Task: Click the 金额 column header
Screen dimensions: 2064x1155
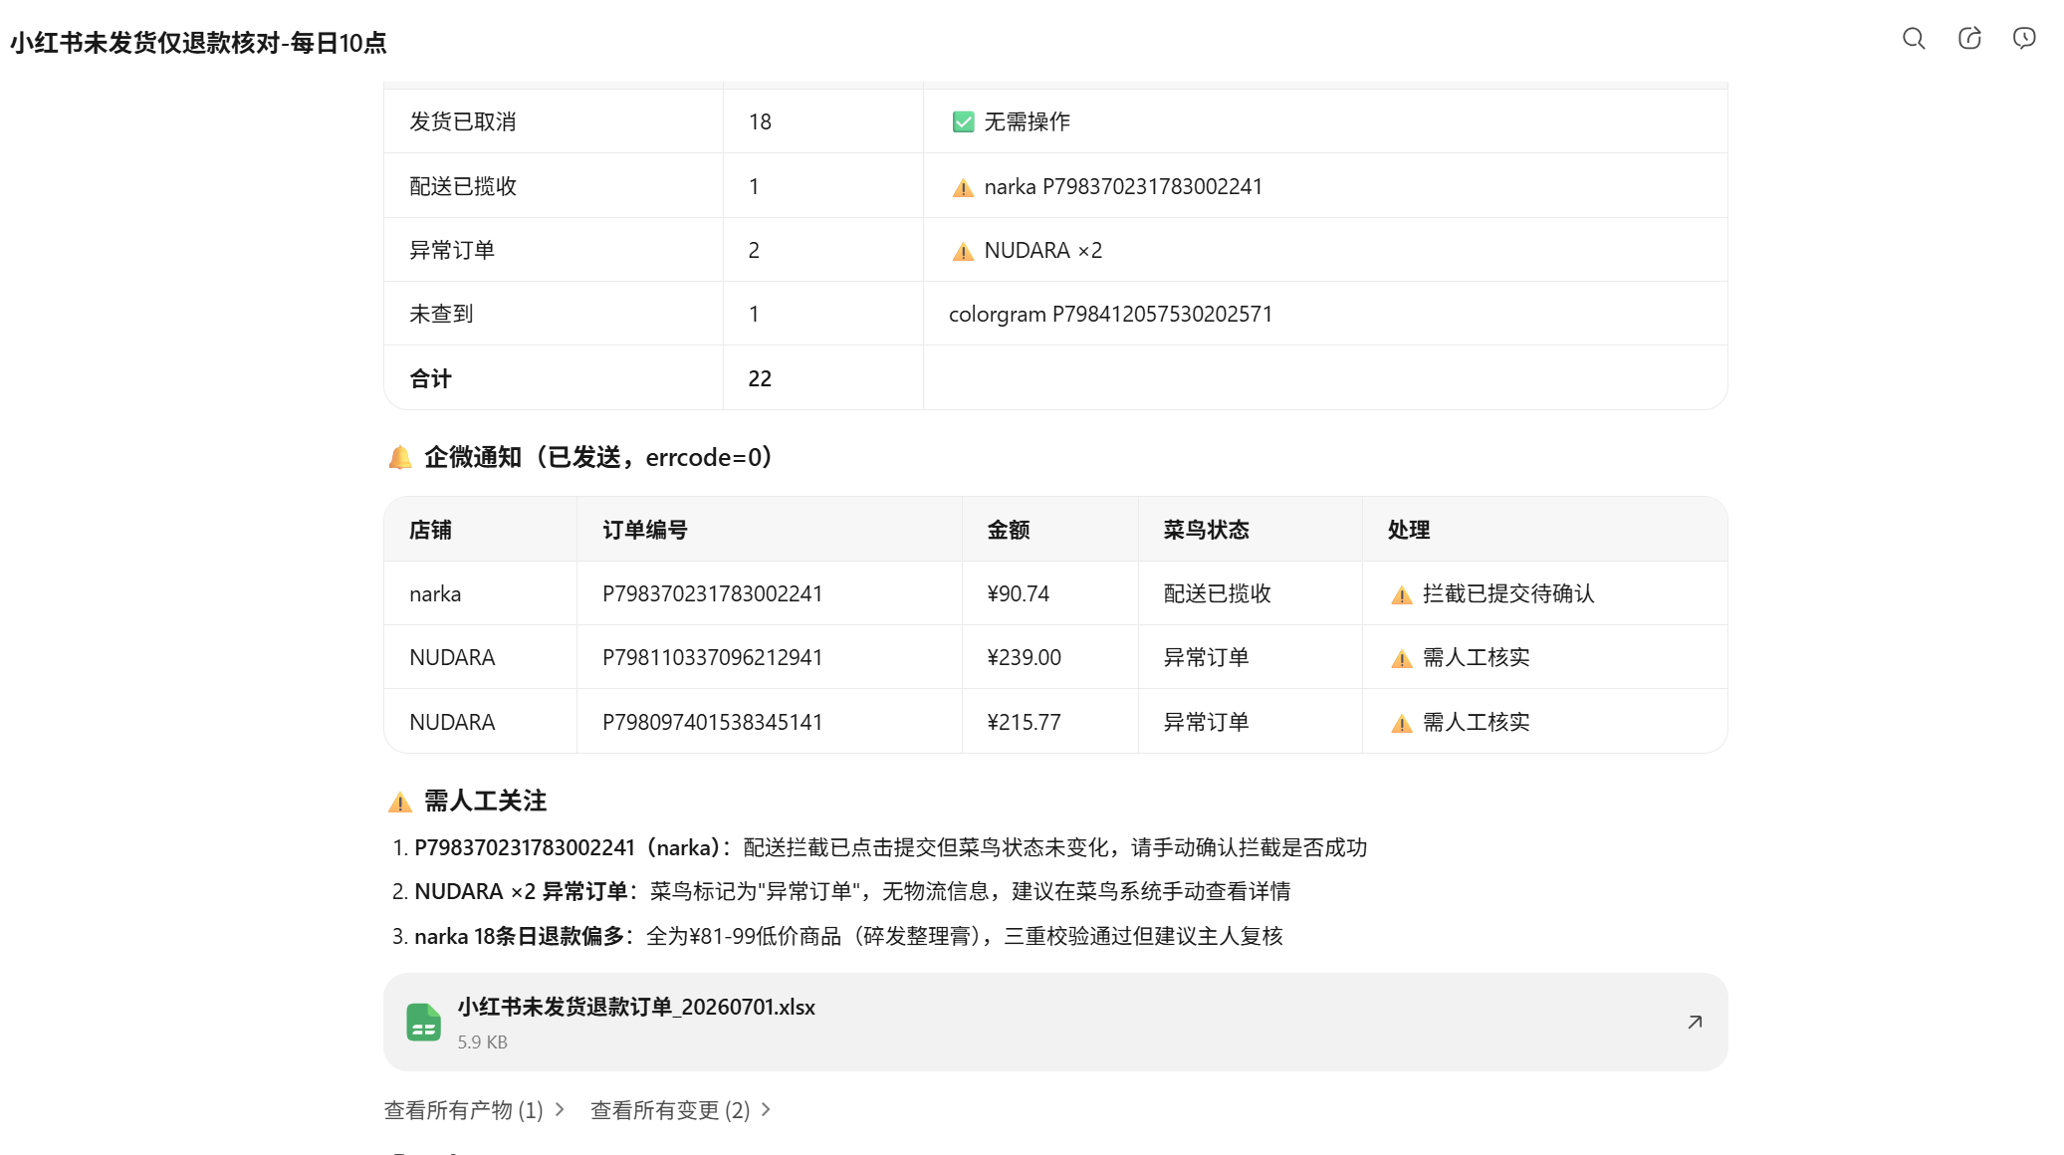Action: tap(1009, 530)
